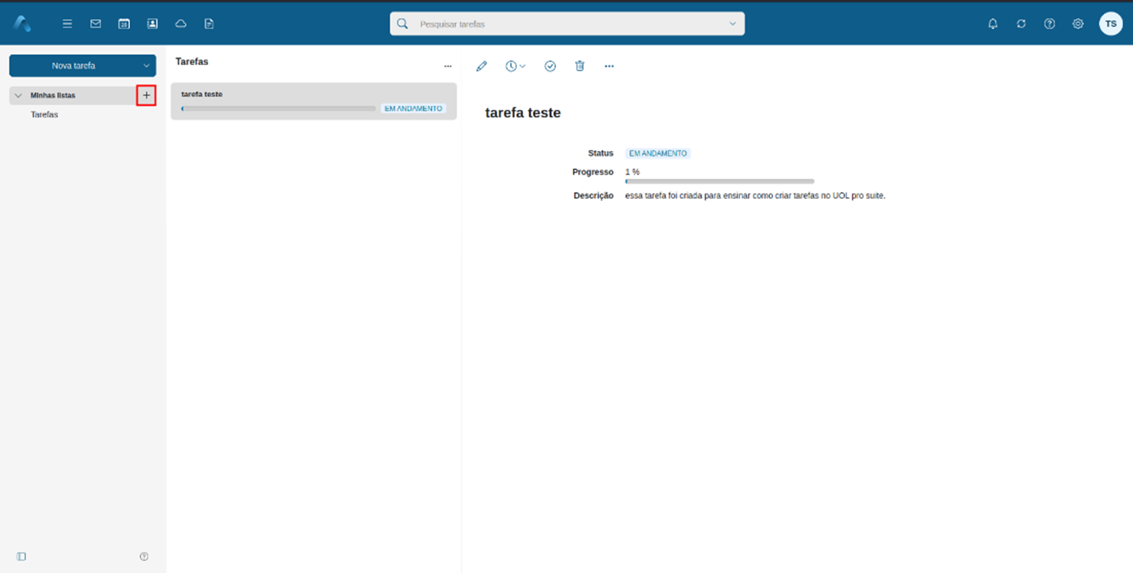Open the help question mark icon in top bar

click(x=1050, y=23)
